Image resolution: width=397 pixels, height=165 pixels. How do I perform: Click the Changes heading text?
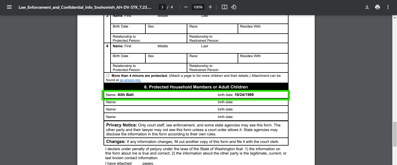pyautogui.click(x=116, y=142)
